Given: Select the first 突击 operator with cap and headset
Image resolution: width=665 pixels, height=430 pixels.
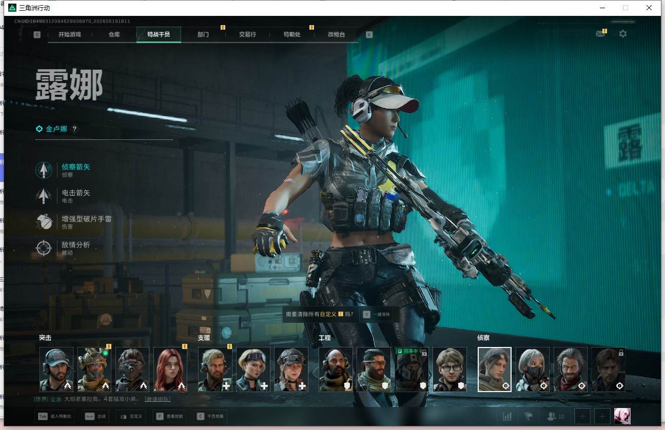Looking at the screenshot, I should coord(56,370).
